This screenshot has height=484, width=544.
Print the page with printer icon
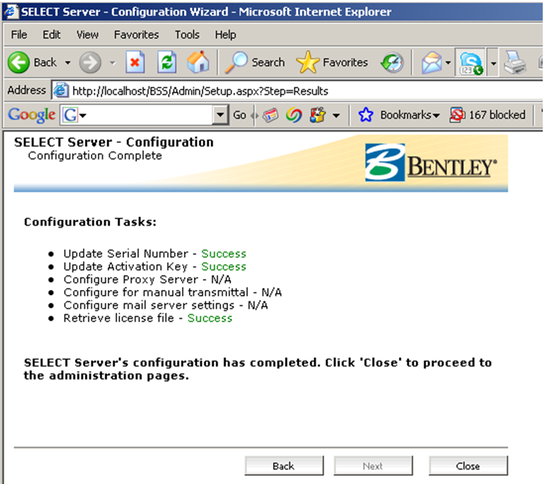[x=515, y=63]
